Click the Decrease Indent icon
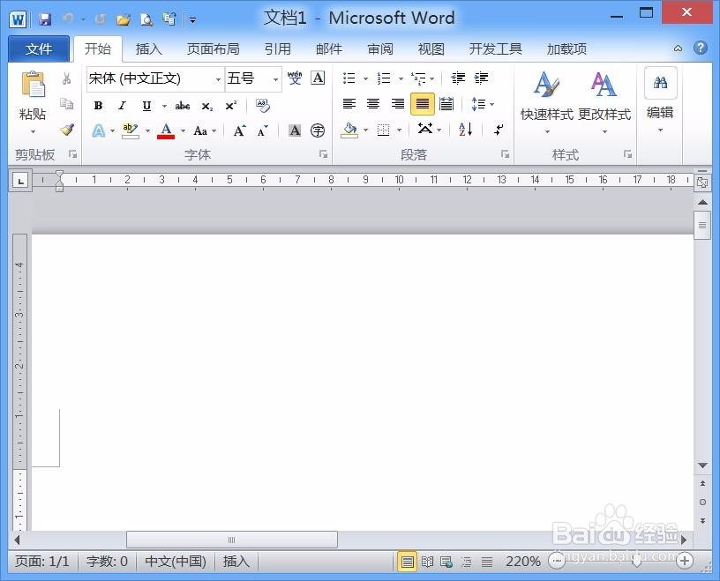This screenshot has width=720, height=581. [458, 78]
